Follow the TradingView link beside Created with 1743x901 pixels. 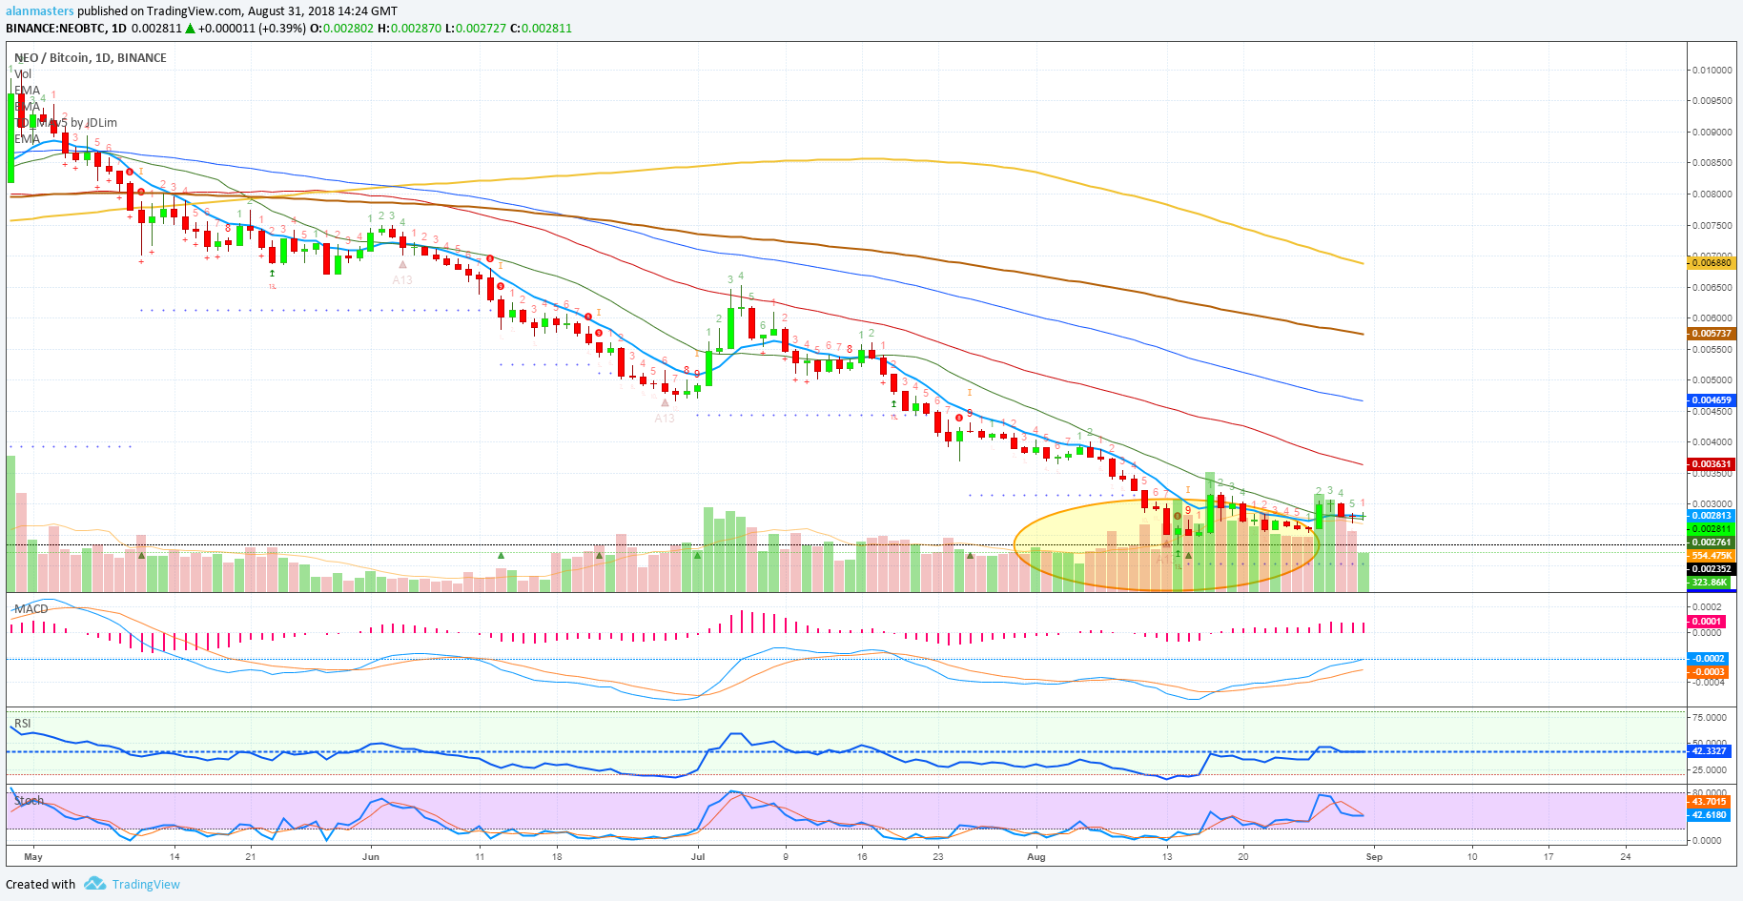(x=146, y=884)
